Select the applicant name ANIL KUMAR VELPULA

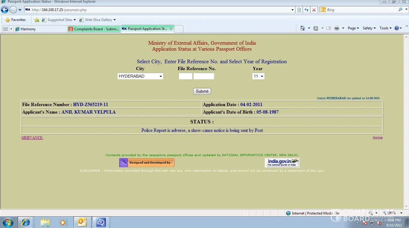[88, 112]
